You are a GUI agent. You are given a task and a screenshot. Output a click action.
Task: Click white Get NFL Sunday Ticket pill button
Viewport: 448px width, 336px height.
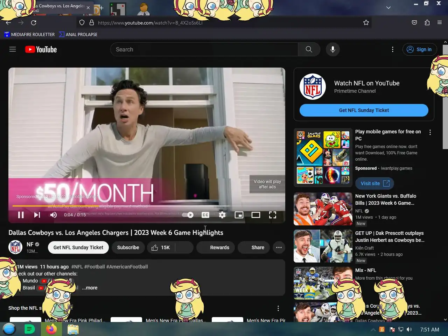pos(78,247)
